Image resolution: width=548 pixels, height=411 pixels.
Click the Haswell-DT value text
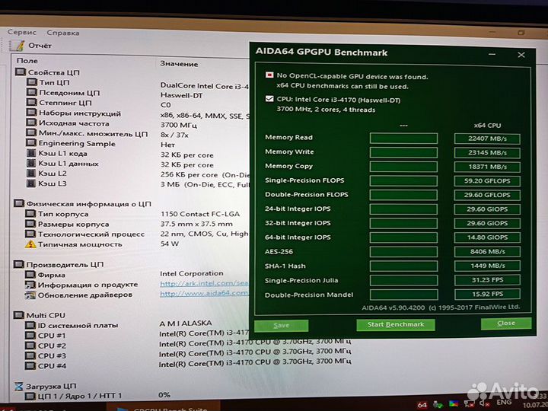[x=181, y=95]
